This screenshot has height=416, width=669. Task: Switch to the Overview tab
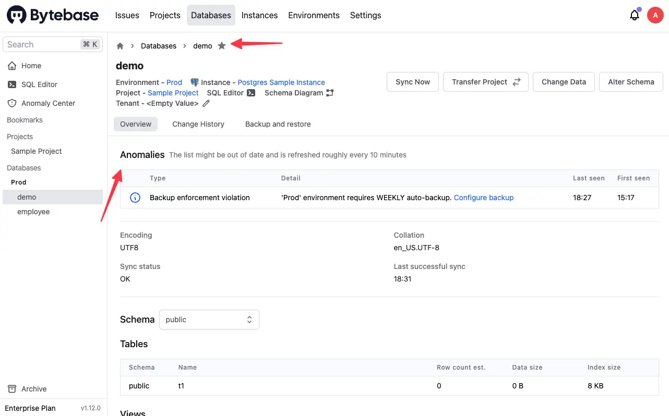click(x=136, y=124)
